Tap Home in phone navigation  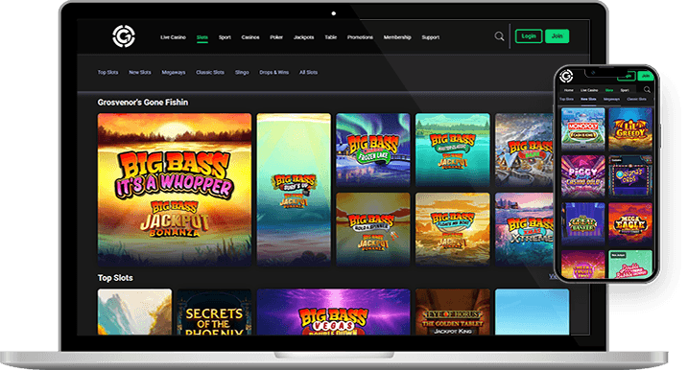pyautogui.click(x=569, y=90)
